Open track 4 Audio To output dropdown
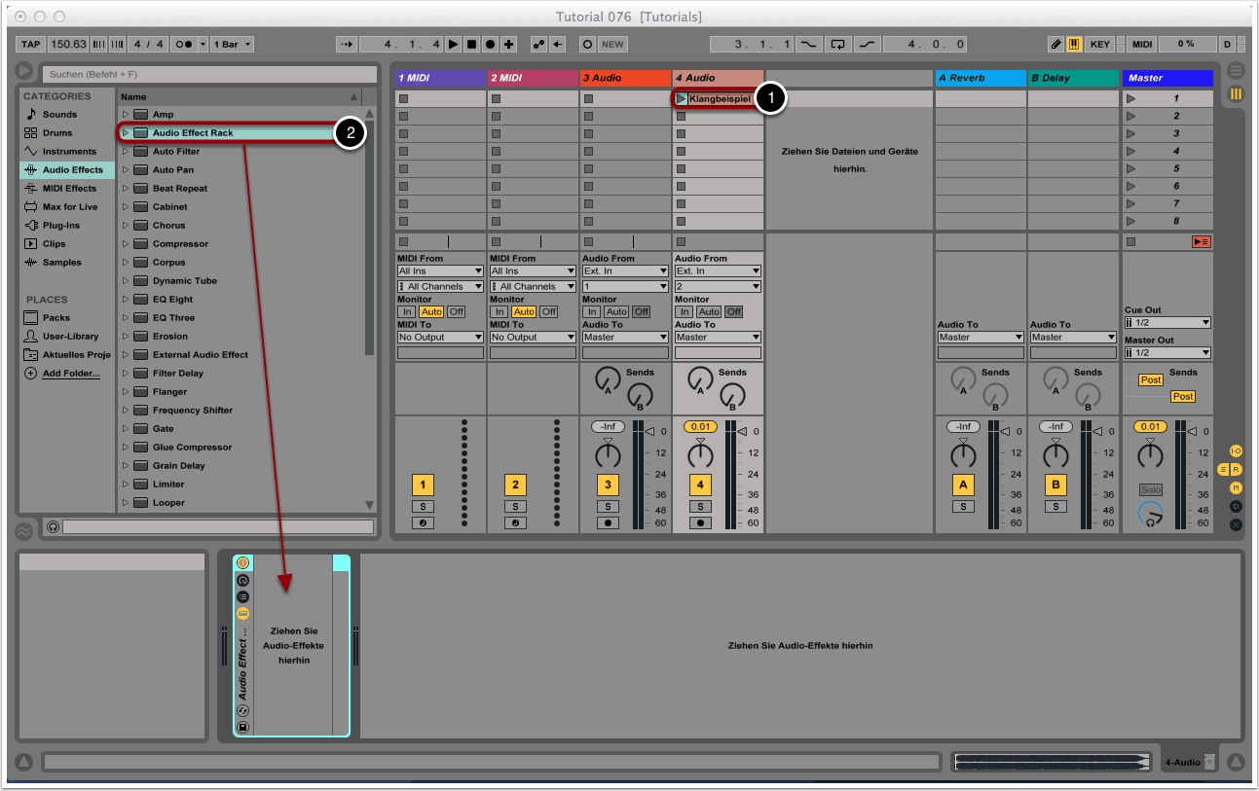1259x791 pixels. pyautogui.click(x=718, y=337)
